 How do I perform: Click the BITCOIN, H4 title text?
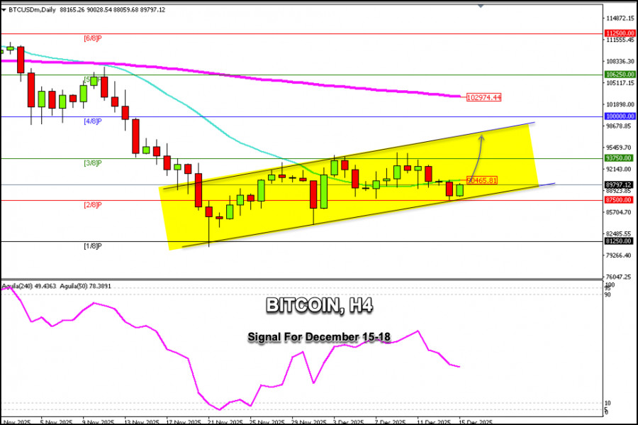320,305
